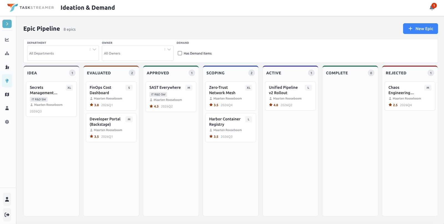Click the XL size badge on Secrets Management
444x224 pixels.
point(69,88)
